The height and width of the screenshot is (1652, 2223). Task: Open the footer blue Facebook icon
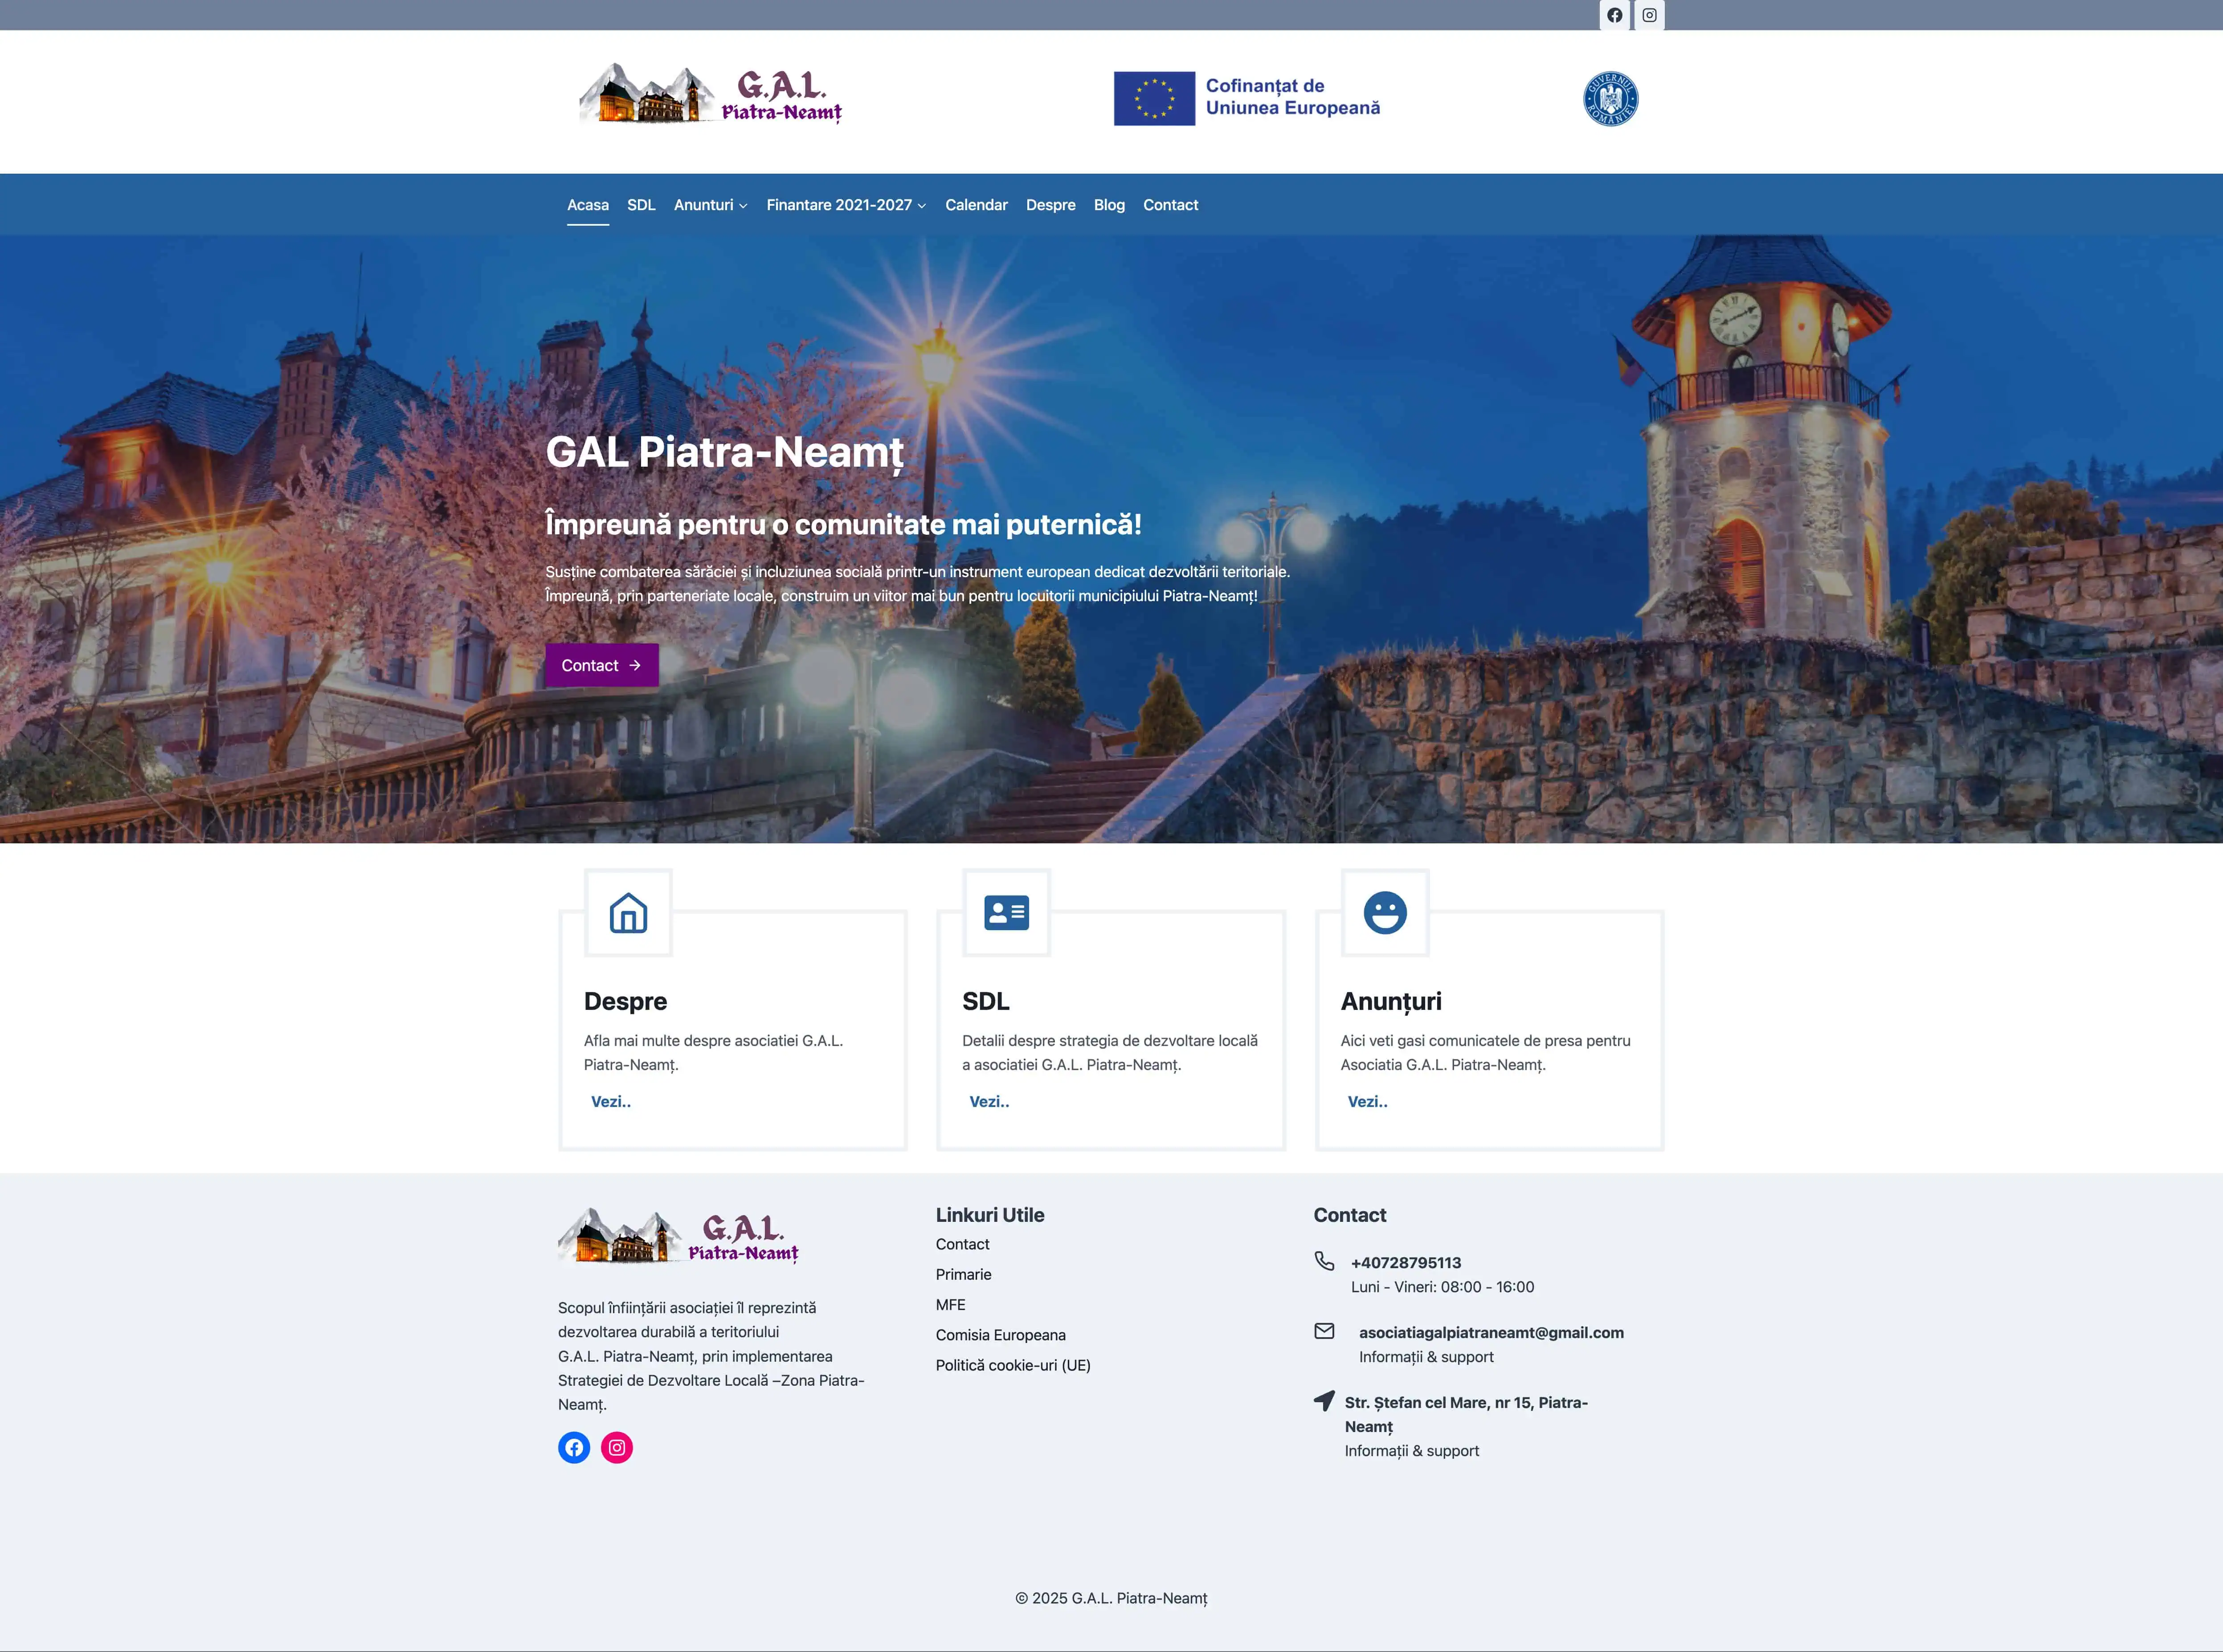[x=573, y=1447]
